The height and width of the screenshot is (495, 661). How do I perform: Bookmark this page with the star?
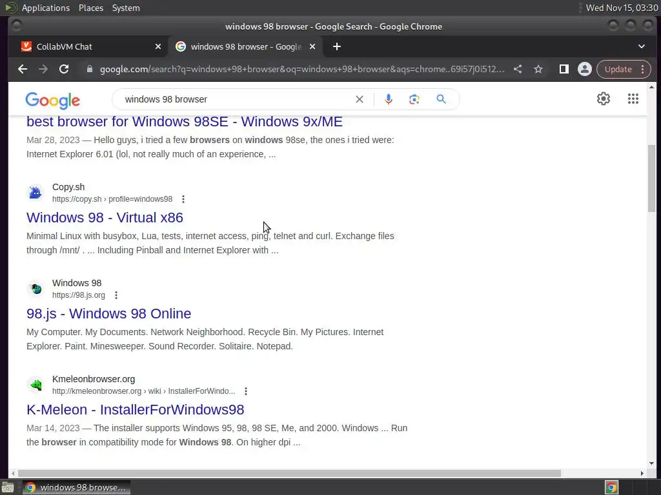(x=538, y=69)
